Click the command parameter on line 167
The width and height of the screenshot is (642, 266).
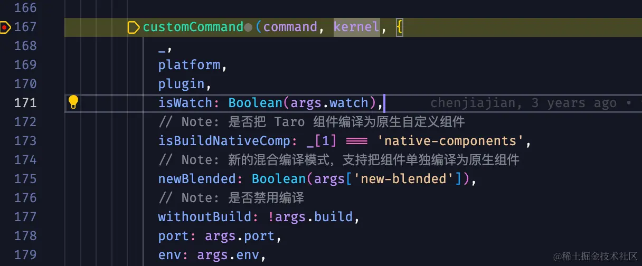point(290,27)
